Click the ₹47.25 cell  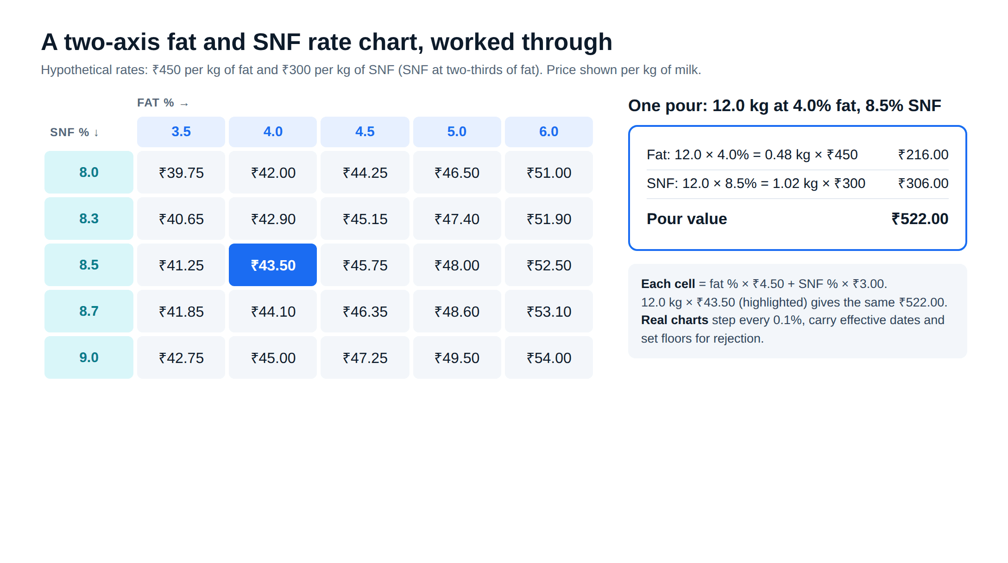coord(365,357)
